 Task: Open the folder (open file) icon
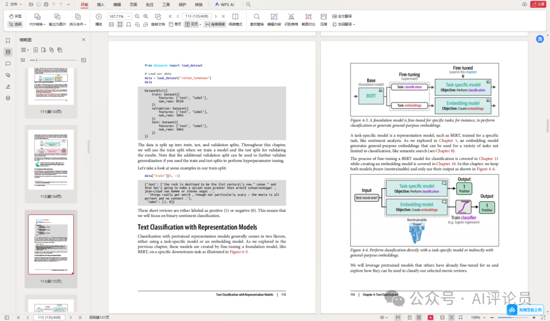(x=31, y=4)
